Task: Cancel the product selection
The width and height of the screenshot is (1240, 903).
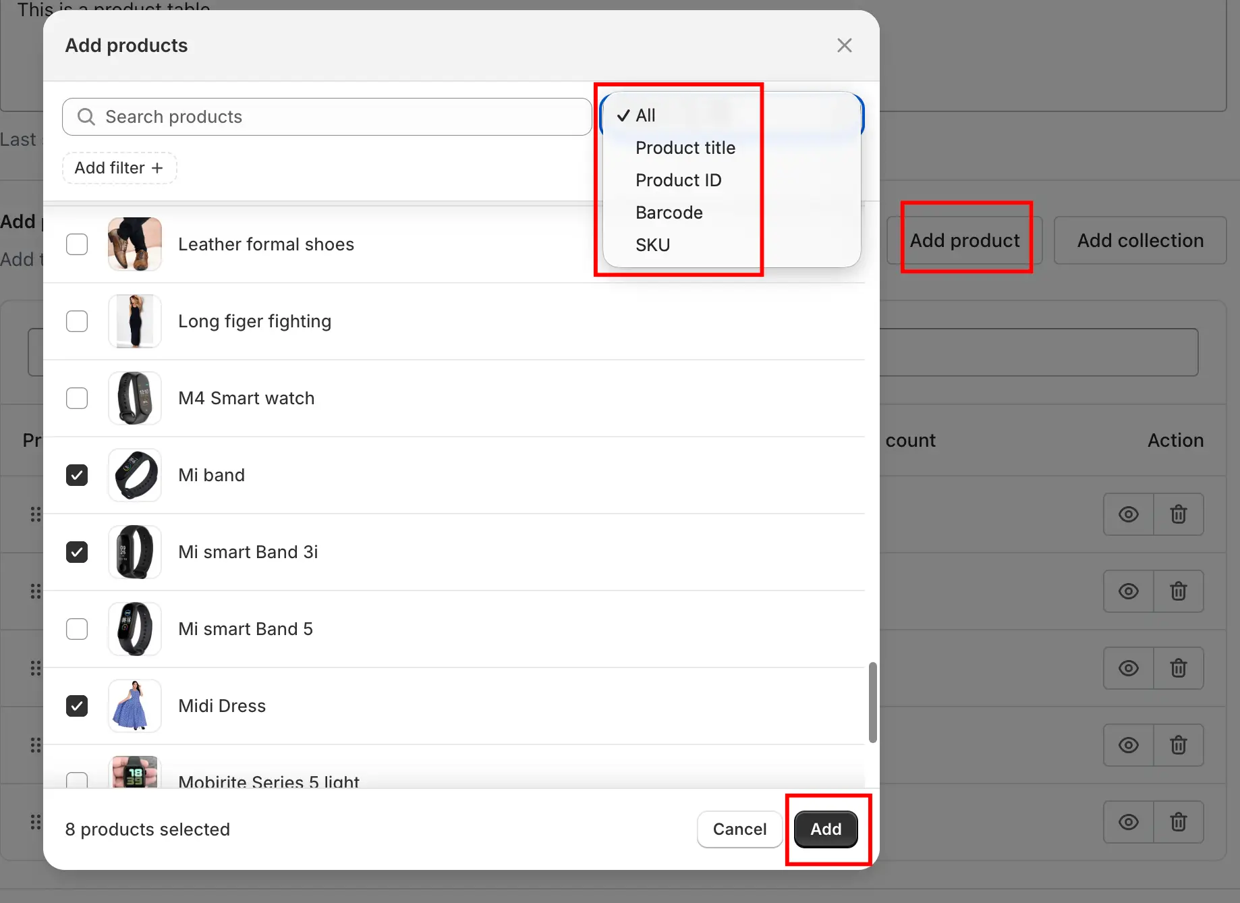Action: click(x=739, y=829)
